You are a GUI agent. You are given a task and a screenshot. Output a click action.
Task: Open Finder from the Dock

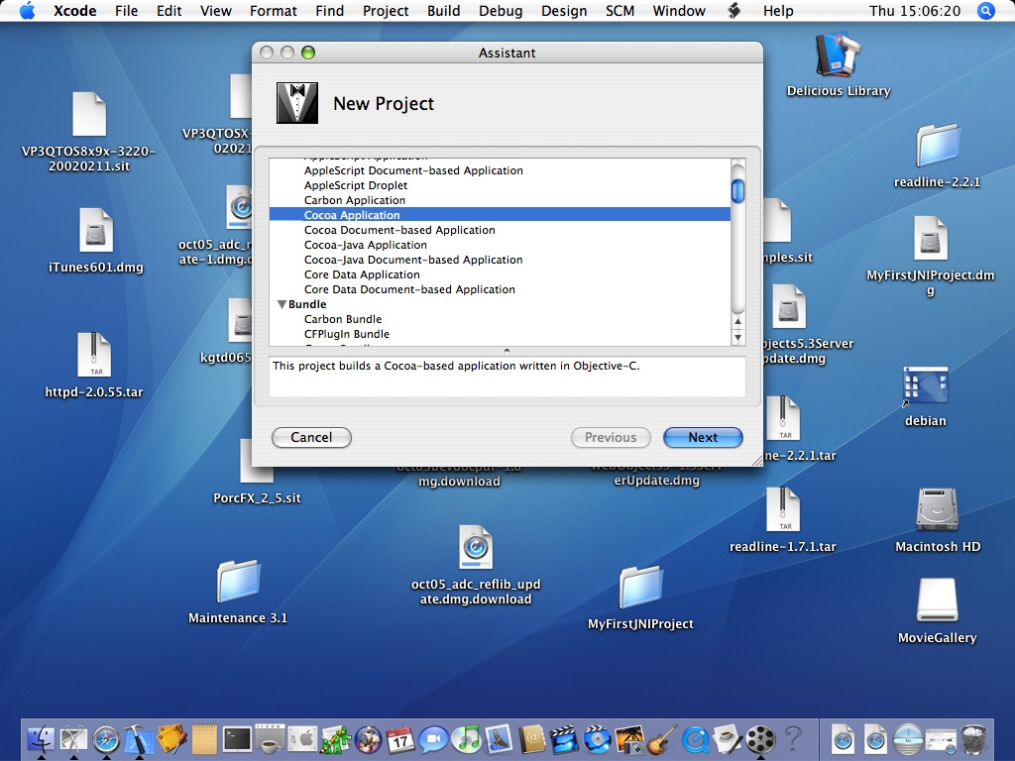[x=42, y=737]
